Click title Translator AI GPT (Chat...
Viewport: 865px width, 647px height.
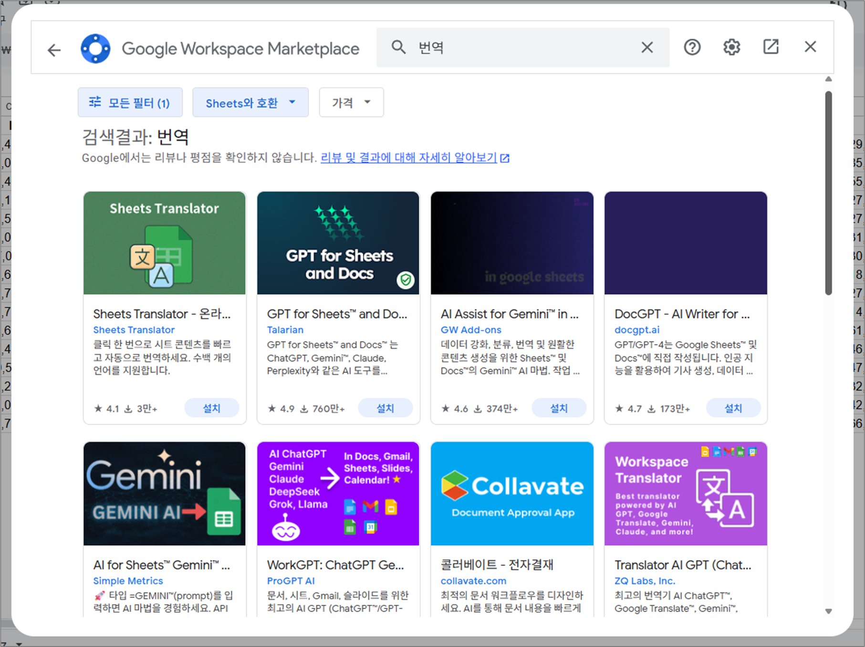[683, 565]
